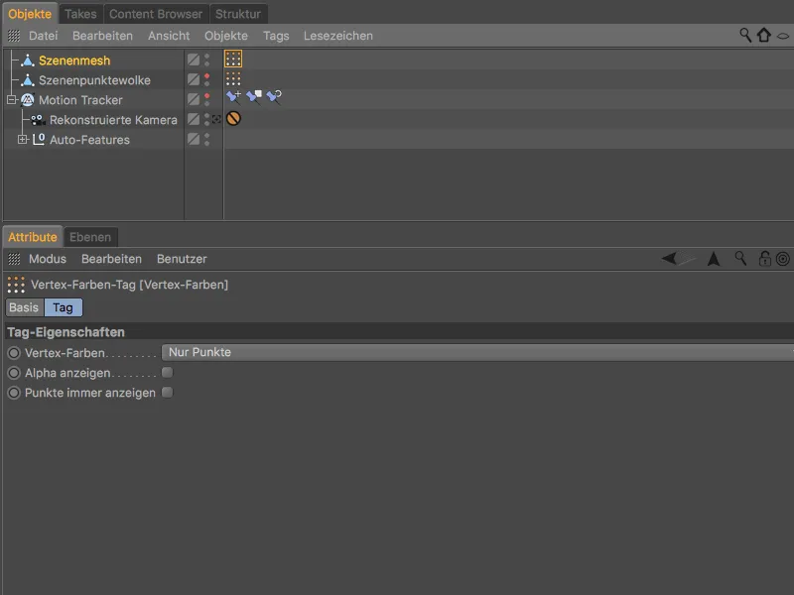Click the Vertex-Farben-Tag header icon
Screen dimensions: 794x595
click(x=16, y=285)
